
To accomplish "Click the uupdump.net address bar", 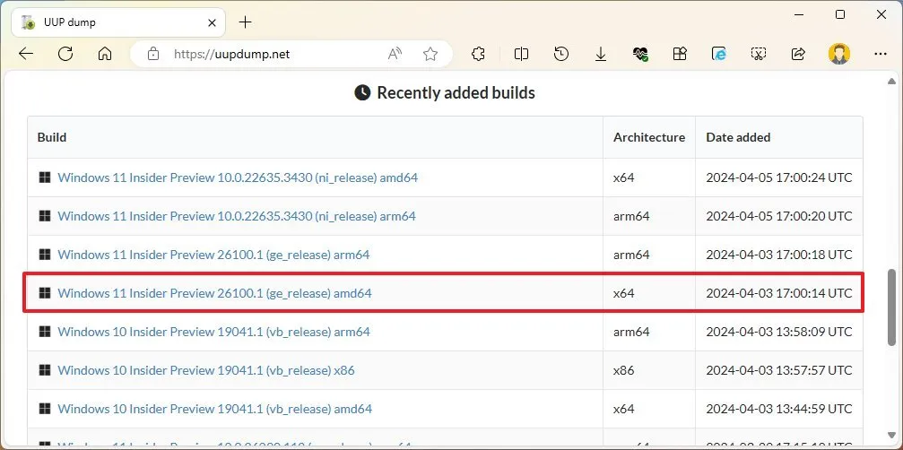I will pos(269,54).
